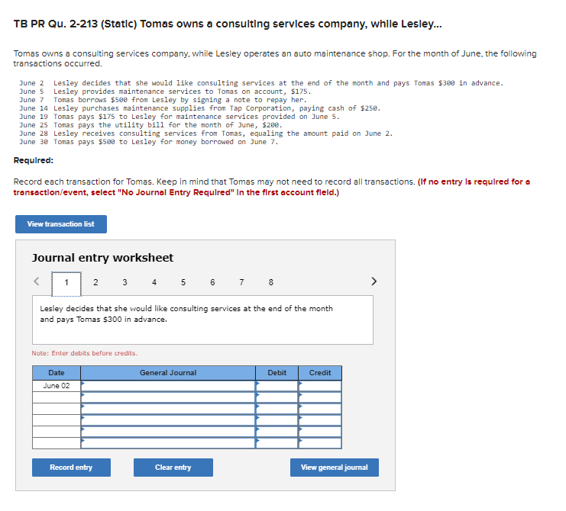Click Debit cell in June 02 row
The width and height of the screenshot is (566, 511).
coord(277,386)
